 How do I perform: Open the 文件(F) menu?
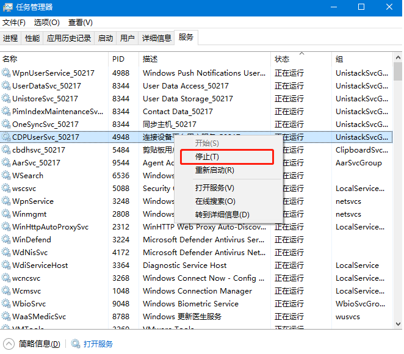[13, 23]
